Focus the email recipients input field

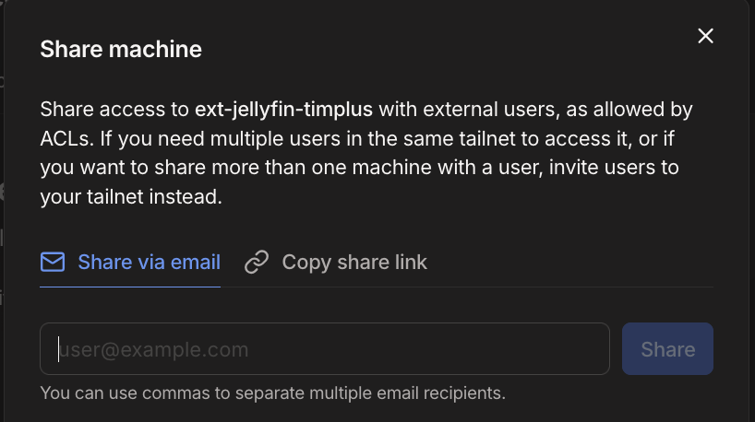point(325,349)
